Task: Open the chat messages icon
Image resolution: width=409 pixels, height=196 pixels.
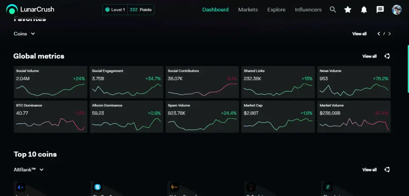Action: click(x=380, y=10)
